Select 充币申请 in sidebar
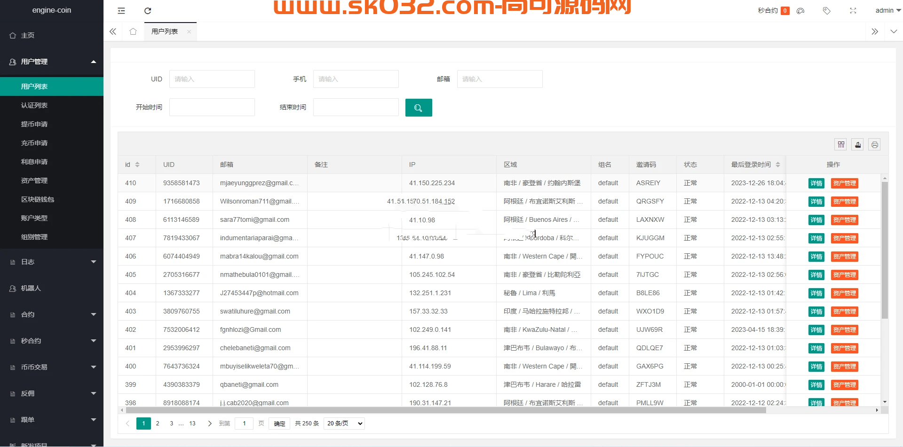This screenshot has height=447, width=903. pos(52,143)
